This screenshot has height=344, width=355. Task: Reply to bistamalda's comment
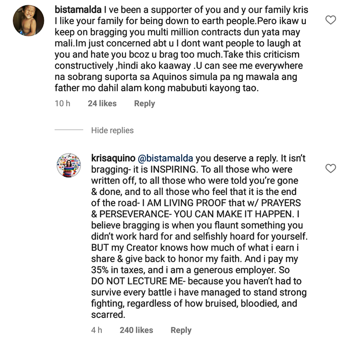point(144,103)
